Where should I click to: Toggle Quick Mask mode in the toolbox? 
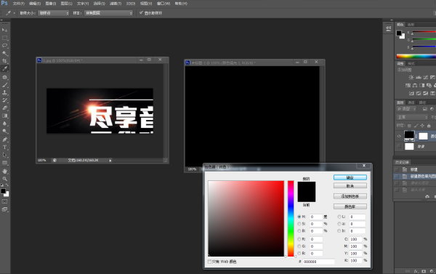click(5, 201)
